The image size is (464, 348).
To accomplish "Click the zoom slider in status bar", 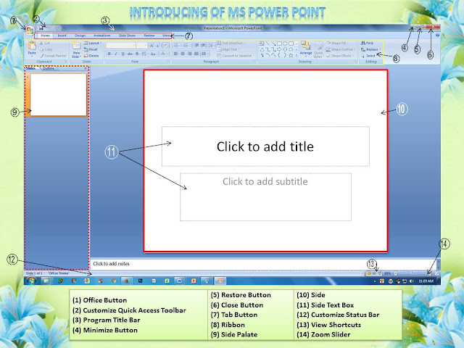I will [x=411, y=273].
